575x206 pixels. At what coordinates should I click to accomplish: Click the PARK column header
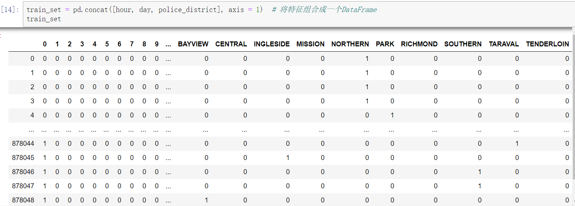click(x=385, y=44)
